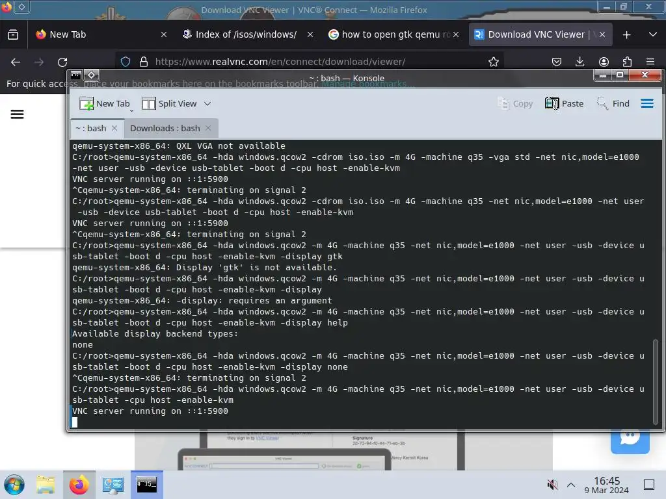Reload the current Firefox page
666x499 pixels.
[x=62, y=62]
